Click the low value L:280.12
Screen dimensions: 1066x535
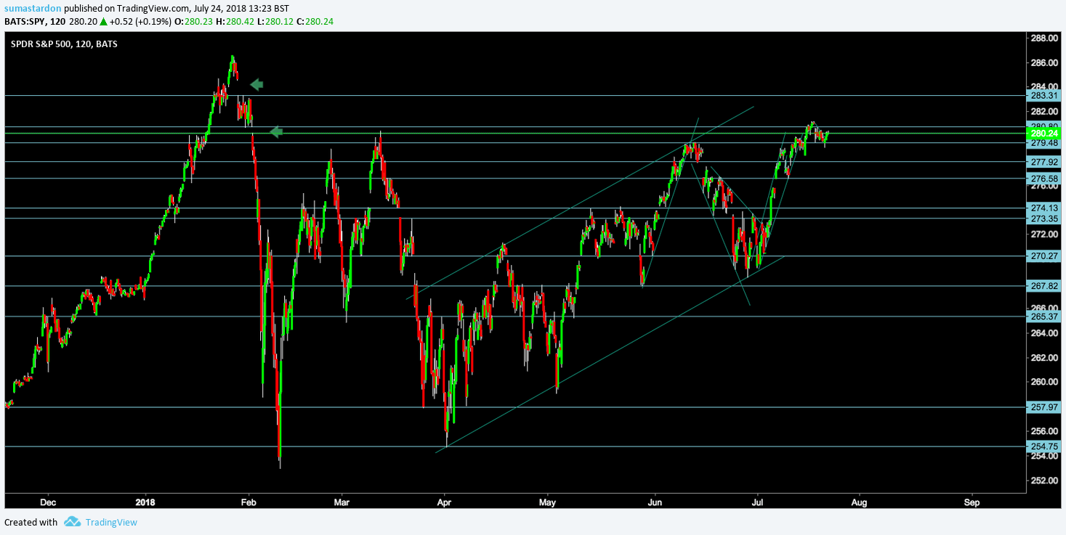tap(277, 21)
